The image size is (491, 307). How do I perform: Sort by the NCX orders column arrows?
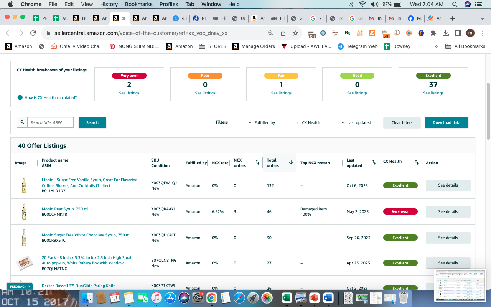[x=257, y=163]
